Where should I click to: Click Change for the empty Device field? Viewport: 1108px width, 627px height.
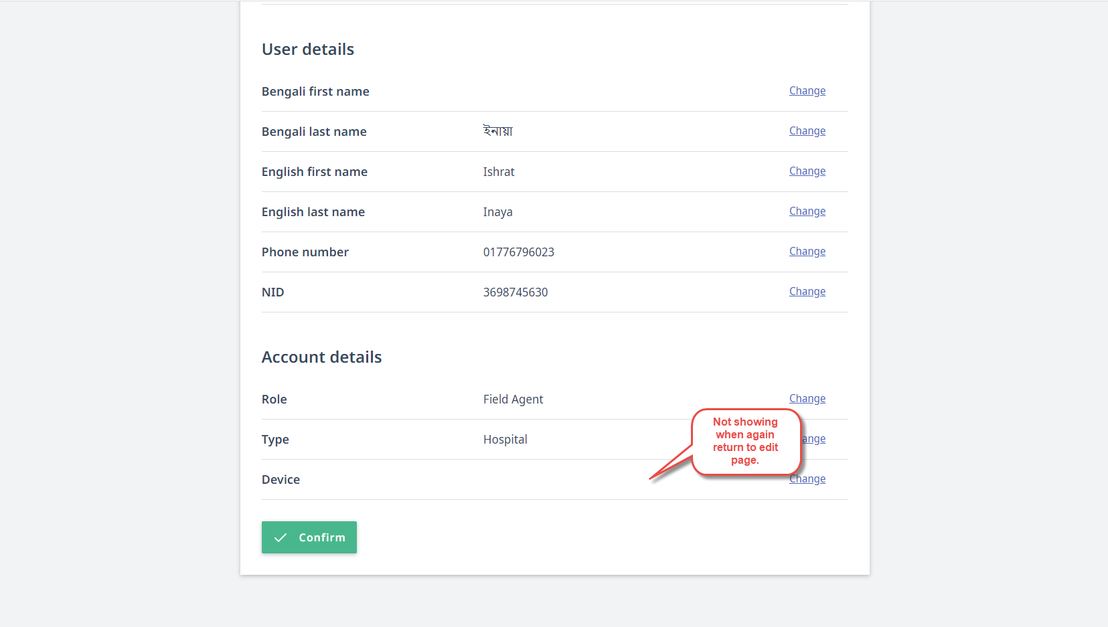[807, 478]
